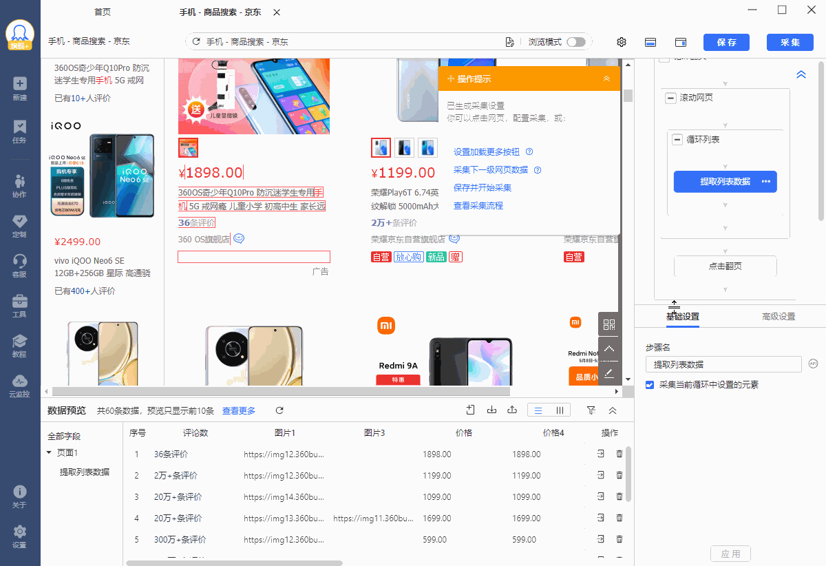Close the 手机 - 商品搜索 - 京东 tab
The image size is (826, 566).
pos(277,12)
